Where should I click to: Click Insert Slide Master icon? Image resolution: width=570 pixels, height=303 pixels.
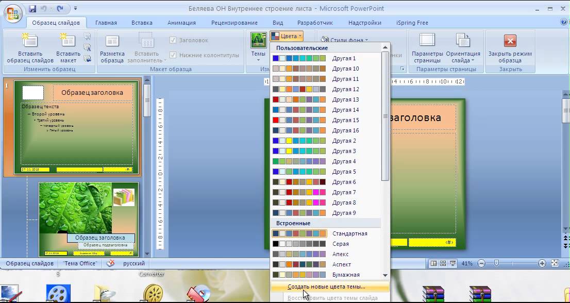pos(30,41)
